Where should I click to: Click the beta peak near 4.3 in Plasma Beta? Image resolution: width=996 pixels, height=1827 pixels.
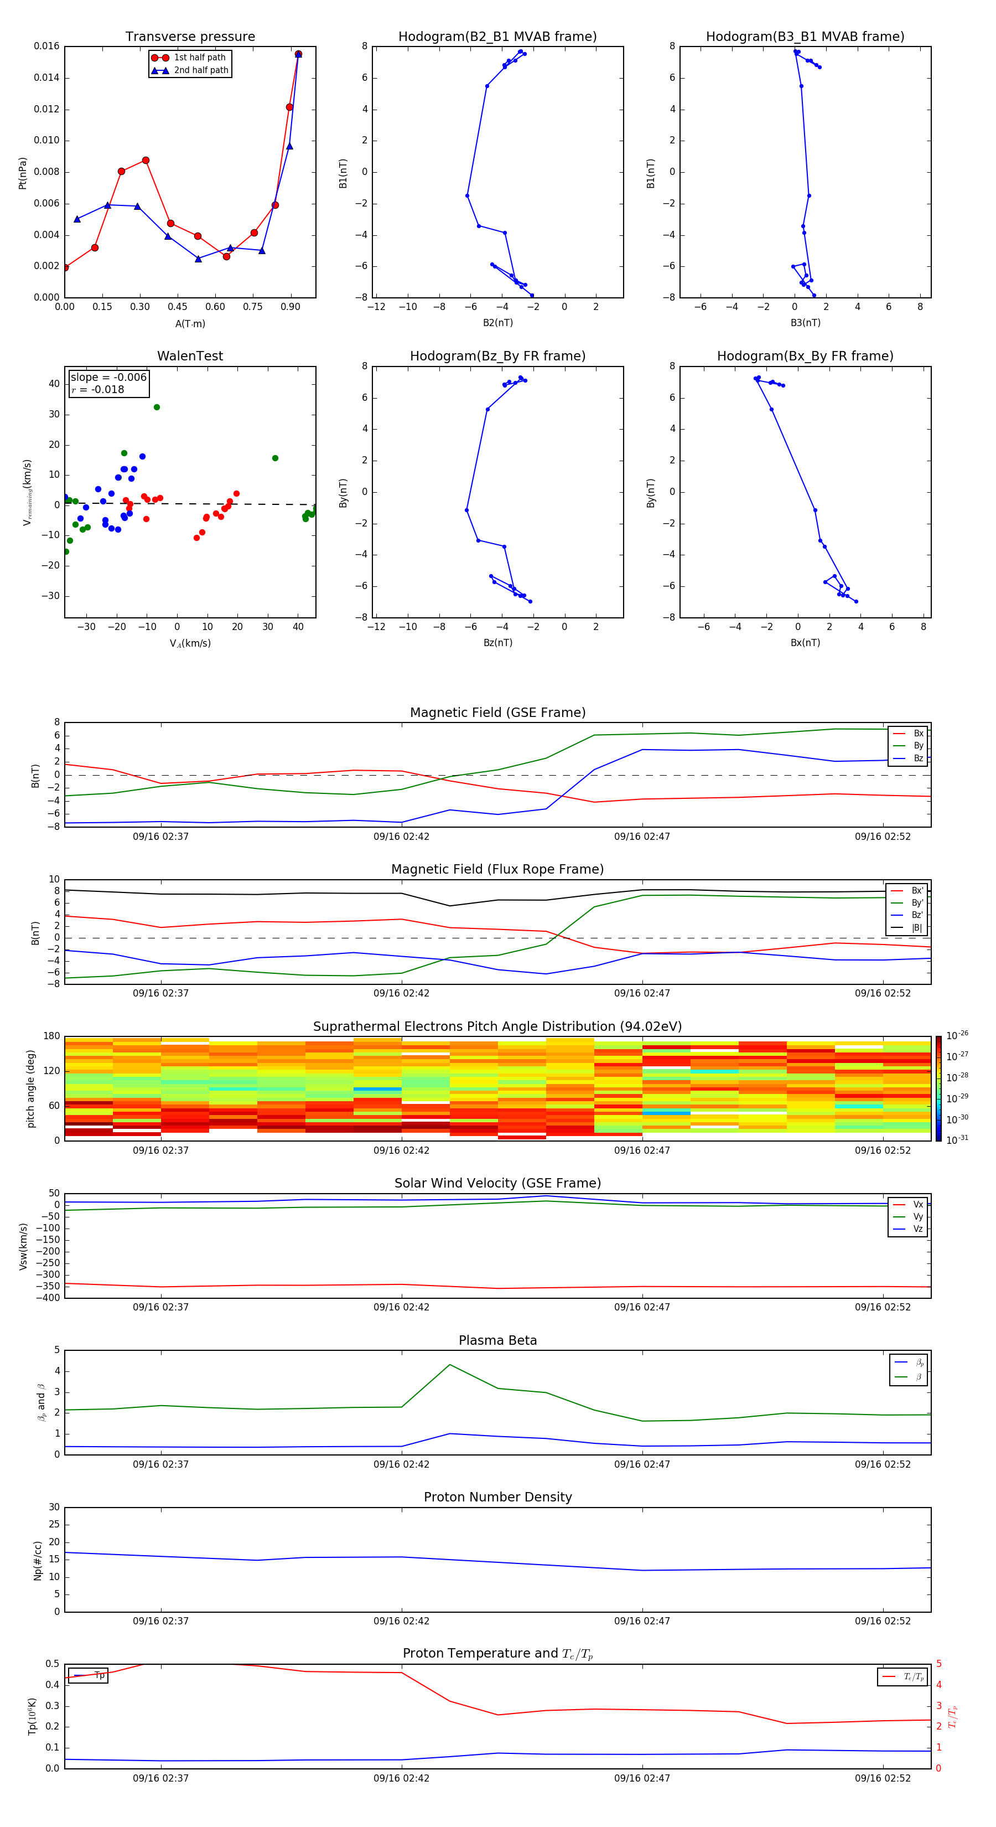coord(449,1365)
